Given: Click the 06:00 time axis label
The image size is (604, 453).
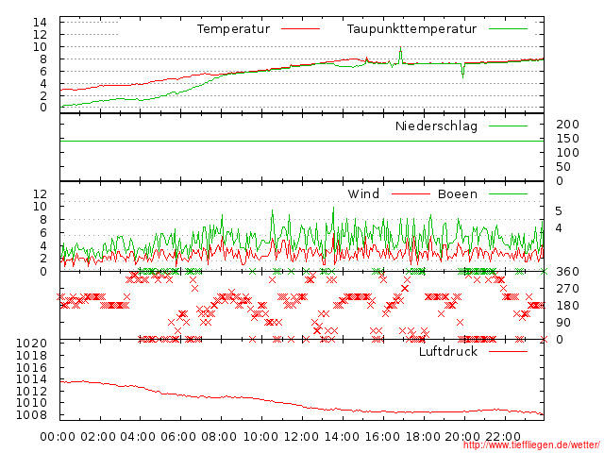Looking at the screenshot, I should [178, 437].
